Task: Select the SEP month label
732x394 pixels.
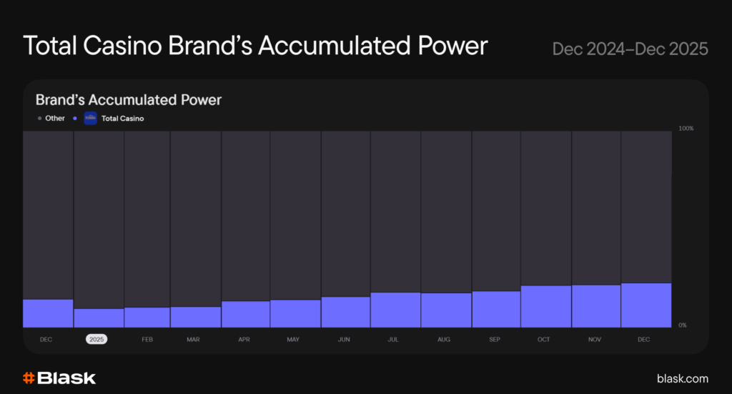Action: pyautogui.click(x=494, y=340)
